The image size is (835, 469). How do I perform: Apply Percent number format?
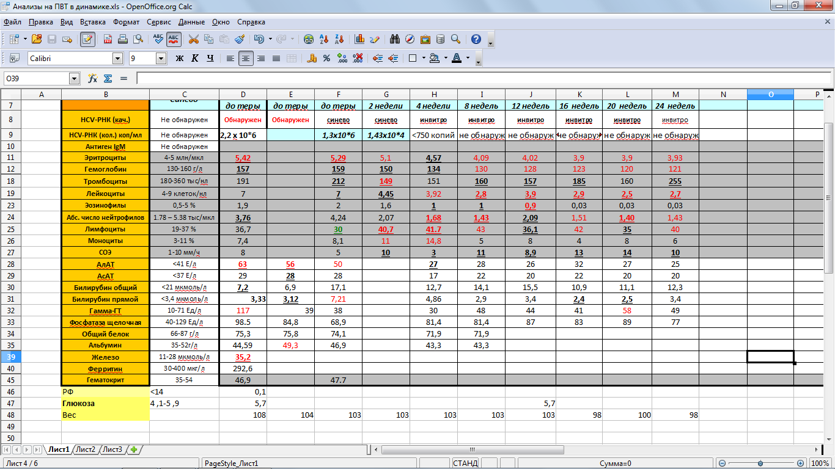coord(326,59)
